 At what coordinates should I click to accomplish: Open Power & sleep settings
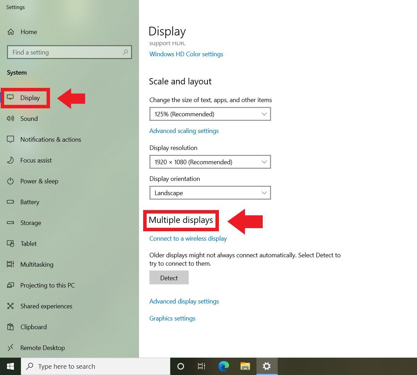click(39, 181)
